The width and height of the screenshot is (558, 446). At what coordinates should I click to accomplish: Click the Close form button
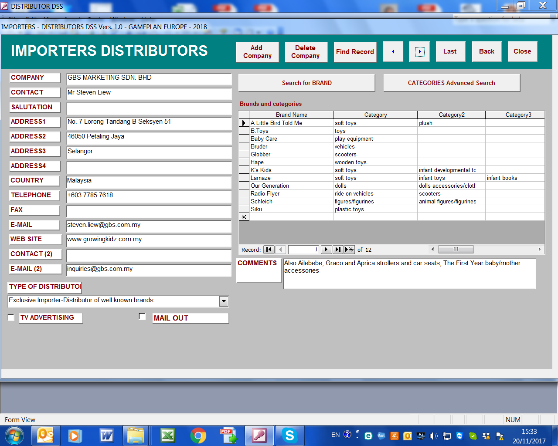(x=522, y=52)
